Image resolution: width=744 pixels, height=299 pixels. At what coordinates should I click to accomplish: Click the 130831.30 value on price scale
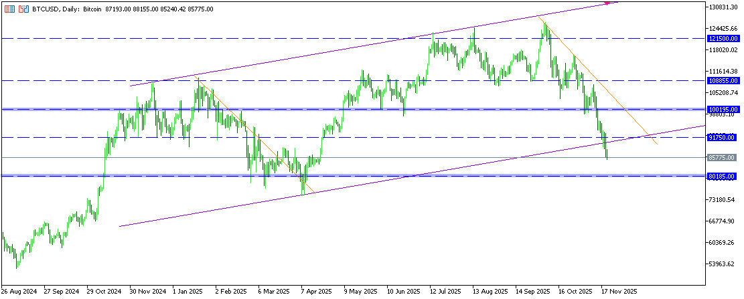tap(725, 7)
